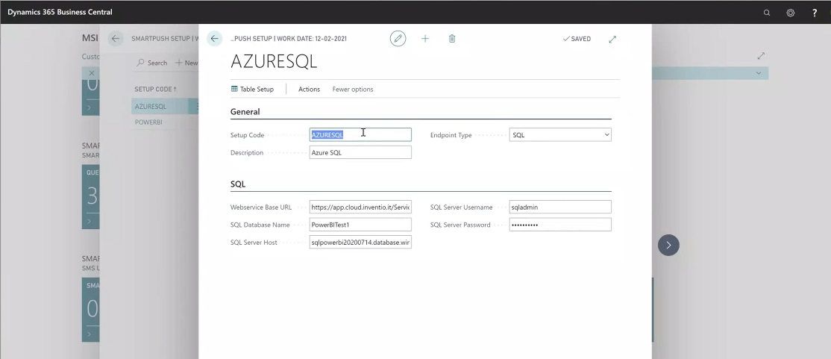Collapse background banner chevron
Image resolution: width=831 pixels, height=359 pixels.
[x=759, y=73]
